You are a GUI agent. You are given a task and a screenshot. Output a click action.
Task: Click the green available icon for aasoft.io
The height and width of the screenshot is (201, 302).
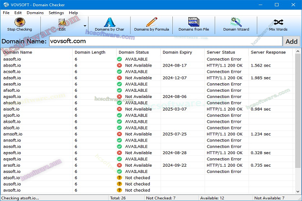[x=120, y=59]
